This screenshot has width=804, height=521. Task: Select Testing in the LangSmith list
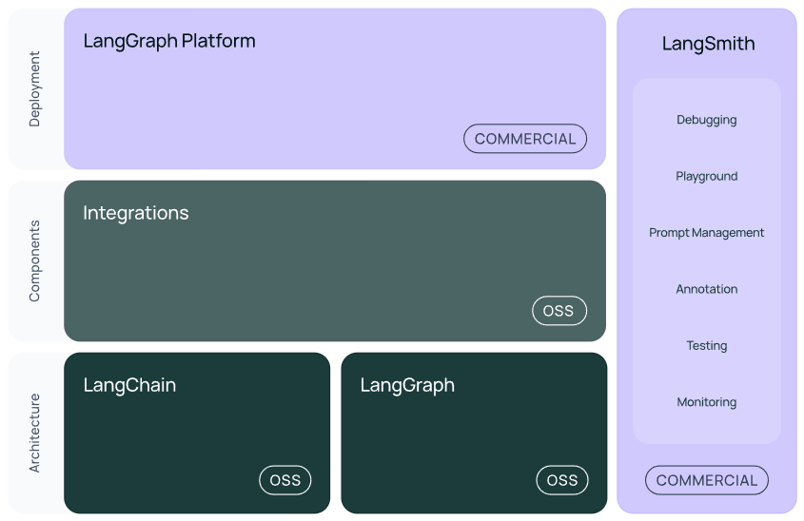click(x=707, y=346)
